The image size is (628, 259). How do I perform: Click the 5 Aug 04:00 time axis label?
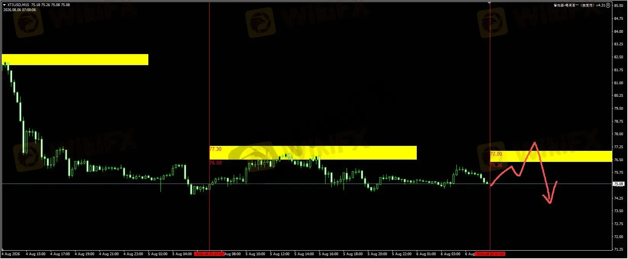point(182,254)
